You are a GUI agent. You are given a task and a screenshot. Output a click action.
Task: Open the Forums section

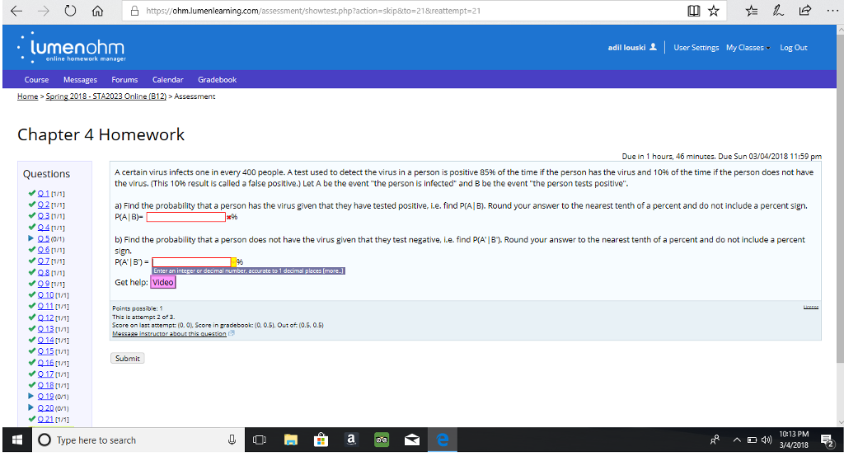coord(124,79)
